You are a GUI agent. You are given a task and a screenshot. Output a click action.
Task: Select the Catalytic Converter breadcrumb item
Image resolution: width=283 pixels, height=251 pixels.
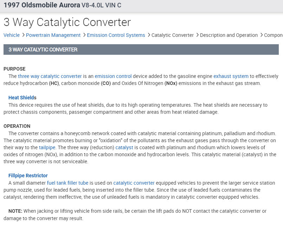(173, 35)
